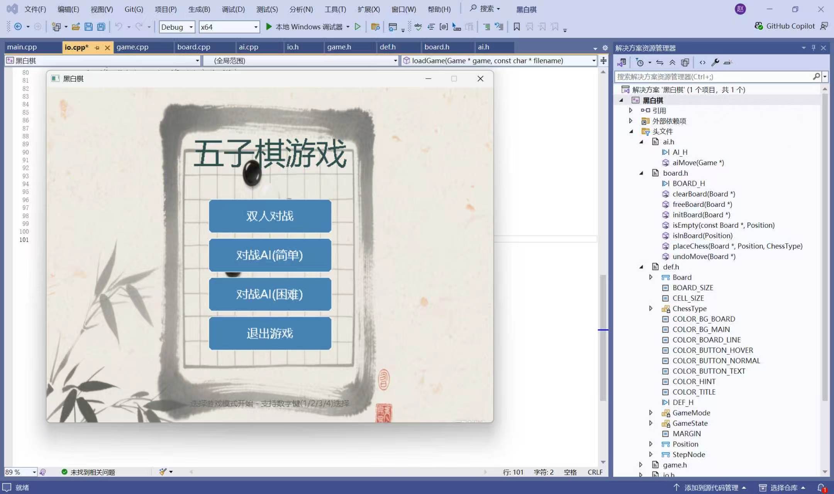
Task: Collapse the board.h tree node
Action: (x=641, y=173)
